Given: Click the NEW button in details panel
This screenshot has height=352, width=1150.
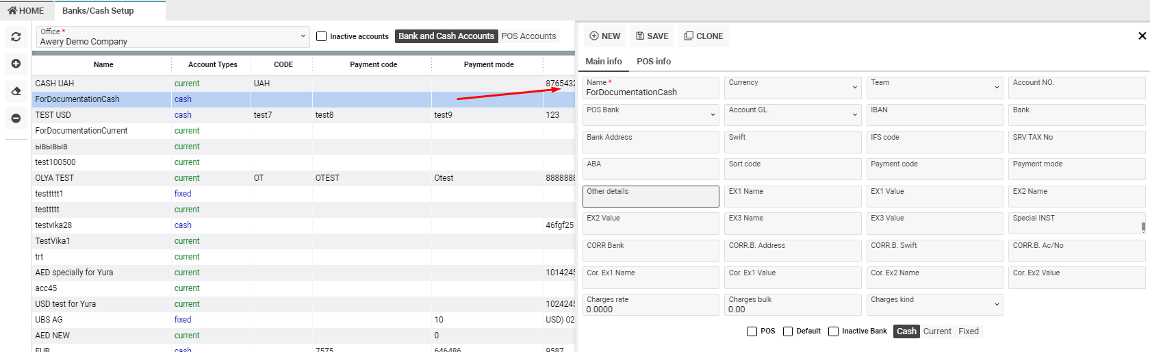Looking at the screenshot, I should tap(605, 36).
